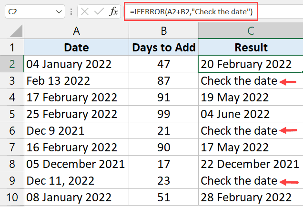Select column A header
The width and height of the screenshot is (303, 207).
[x=76, y=31]
